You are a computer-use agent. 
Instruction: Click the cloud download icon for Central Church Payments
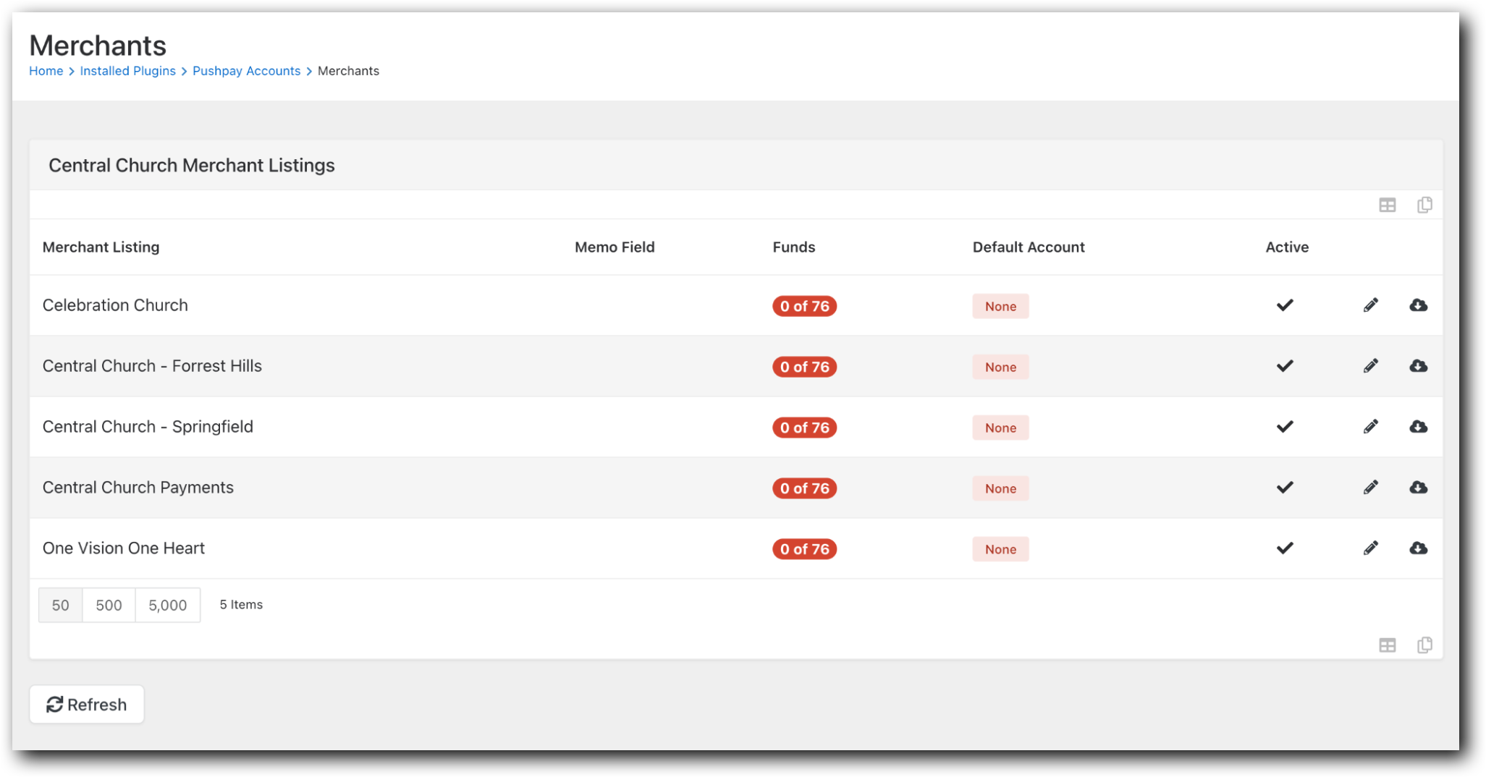point(1417,487)
